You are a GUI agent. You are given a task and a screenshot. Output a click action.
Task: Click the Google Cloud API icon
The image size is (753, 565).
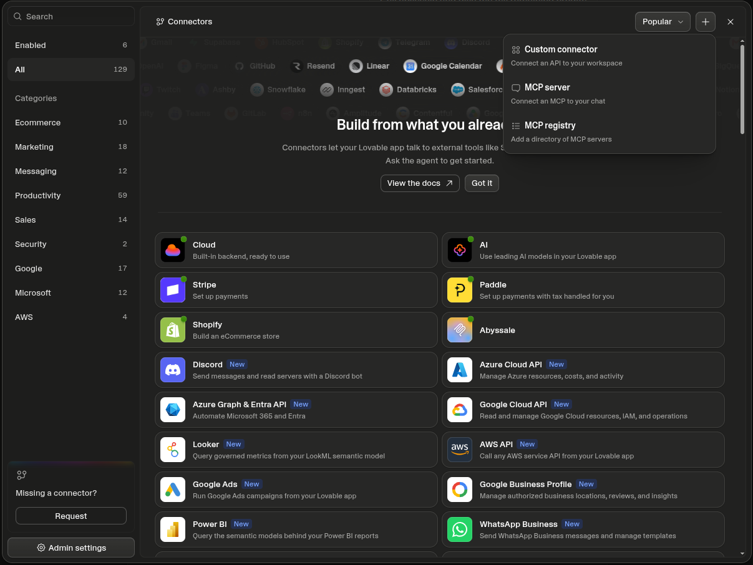tap(460, 410)
